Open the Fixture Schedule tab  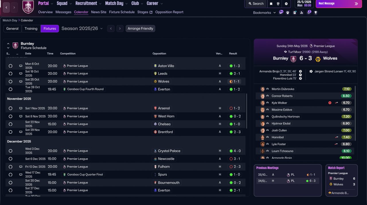pos(122,12)
